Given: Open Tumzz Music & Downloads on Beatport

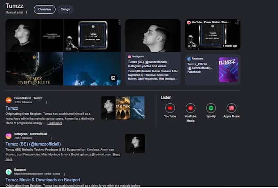Looking at the screenshot, I should pos(43,180).
